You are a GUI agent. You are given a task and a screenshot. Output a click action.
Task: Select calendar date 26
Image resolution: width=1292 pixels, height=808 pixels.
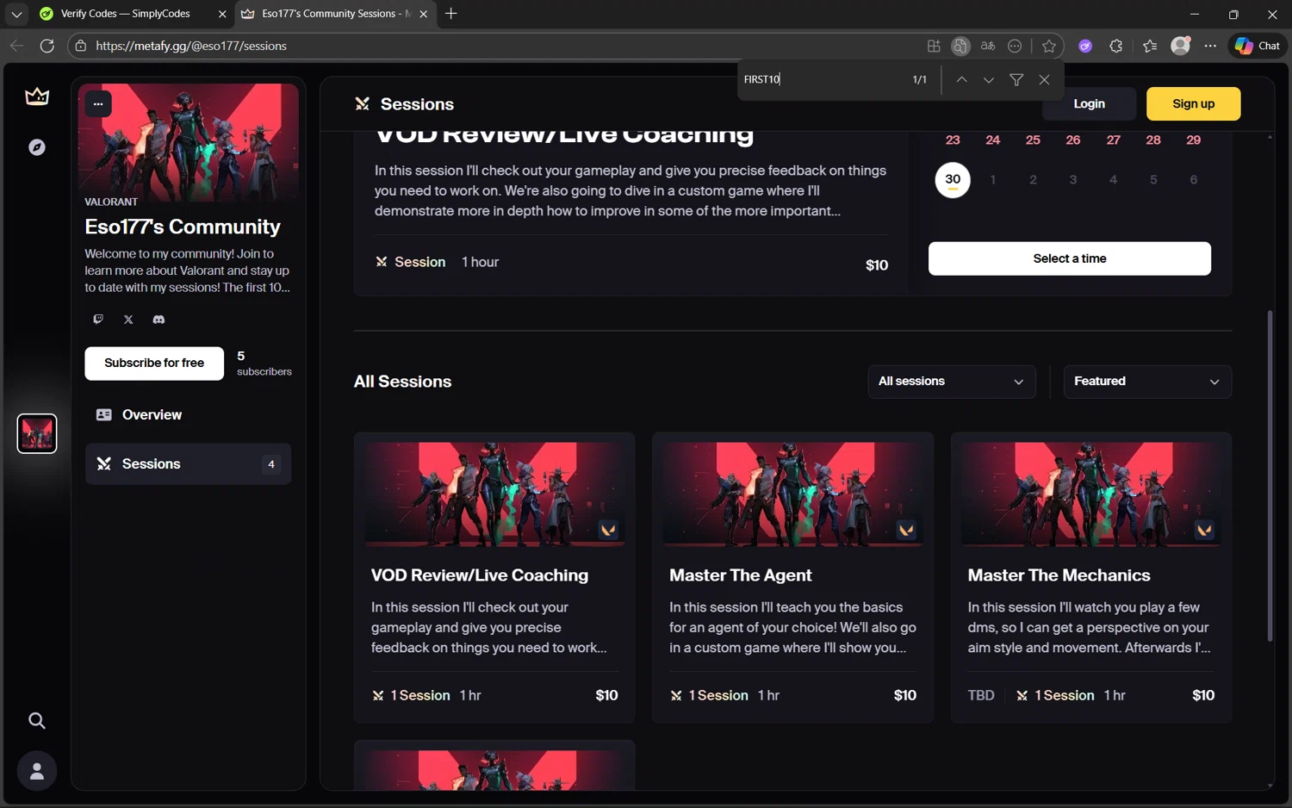(x=1073, y=140)
